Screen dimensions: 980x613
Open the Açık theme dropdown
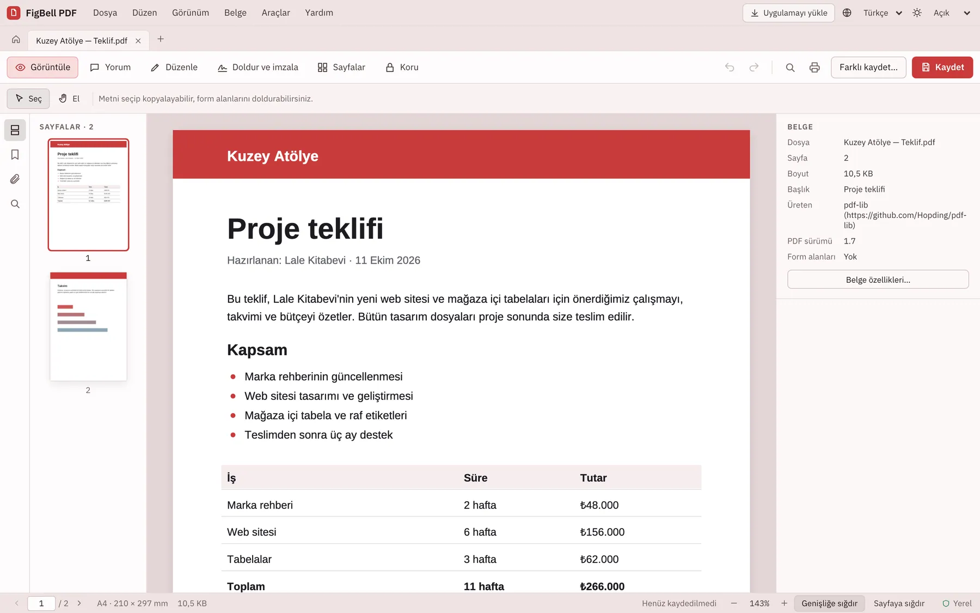click(952, 13)
